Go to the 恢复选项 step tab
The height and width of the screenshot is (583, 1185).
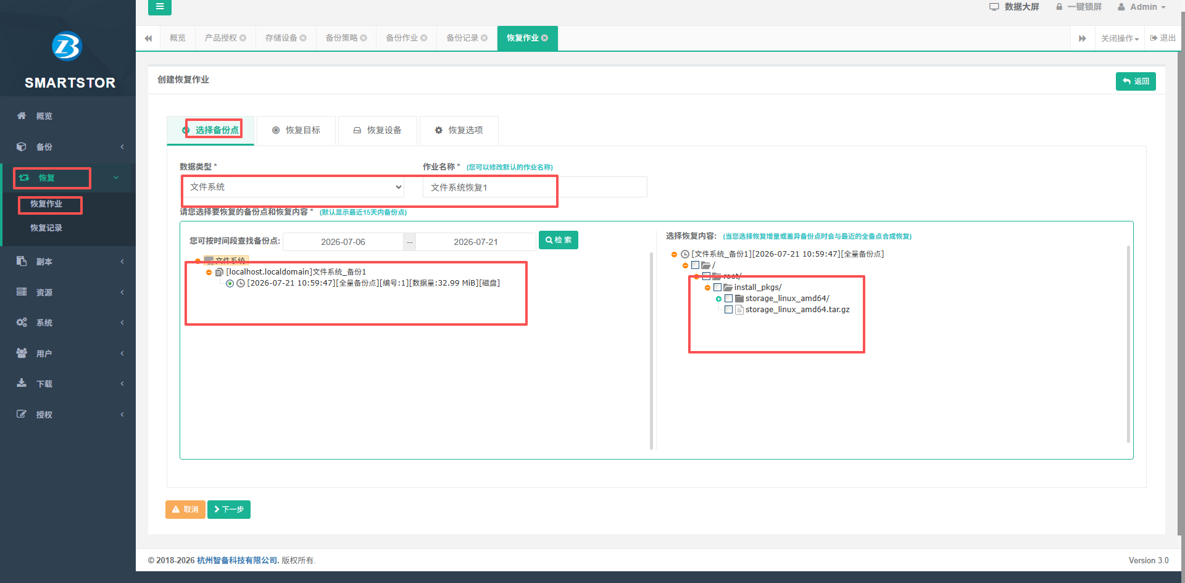tap(459, 130)
